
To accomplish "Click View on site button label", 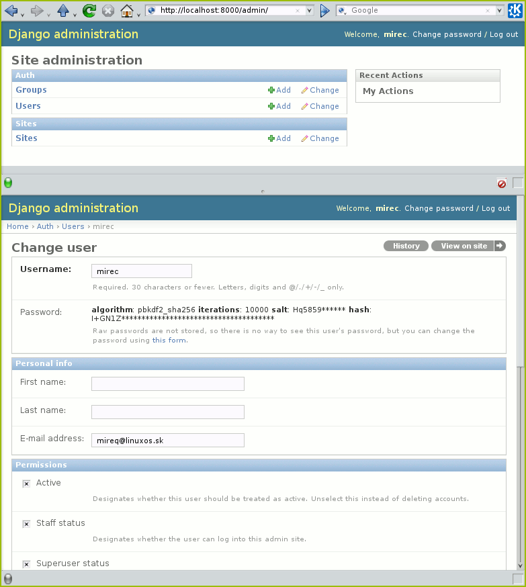I will pos(464,246).
